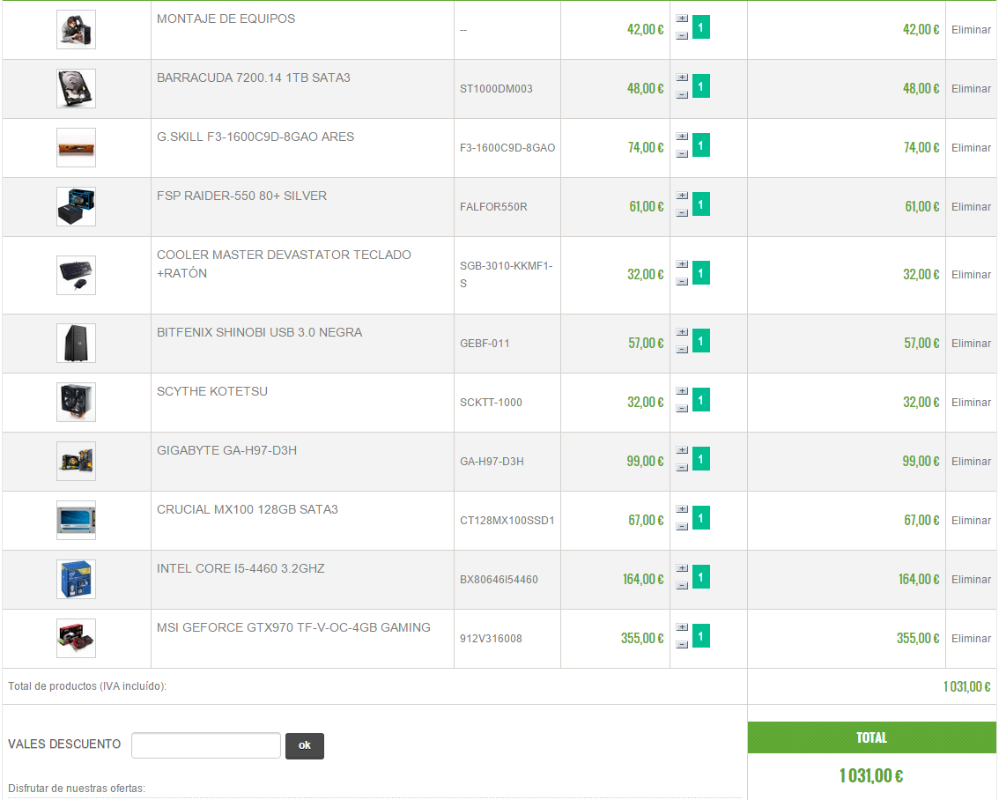The height and width of the screenshot is (800, 999).
Task: Open MONTAJE DE EQUIPOS product thumbnail
Action: coord(76,29)
